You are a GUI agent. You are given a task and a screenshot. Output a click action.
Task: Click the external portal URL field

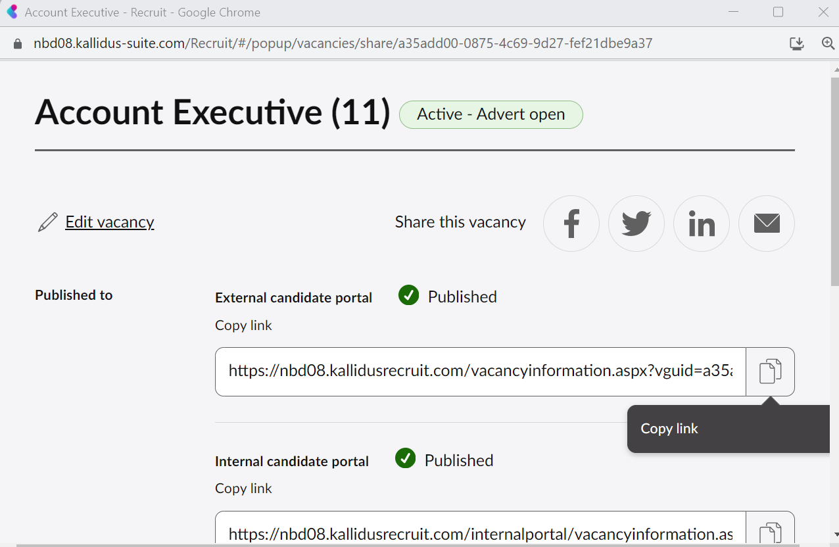[480, 371]
